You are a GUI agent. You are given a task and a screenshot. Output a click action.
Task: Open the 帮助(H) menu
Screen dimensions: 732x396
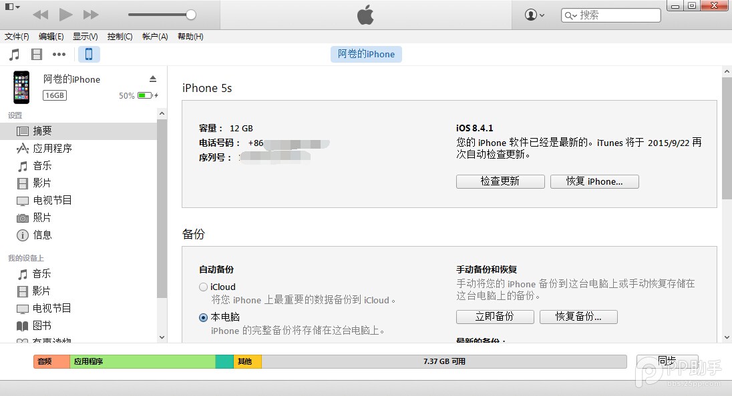(190, 37)
